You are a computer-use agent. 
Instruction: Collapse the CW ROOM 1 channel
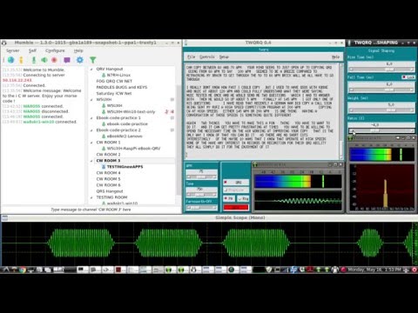click(x=91, y=143)
